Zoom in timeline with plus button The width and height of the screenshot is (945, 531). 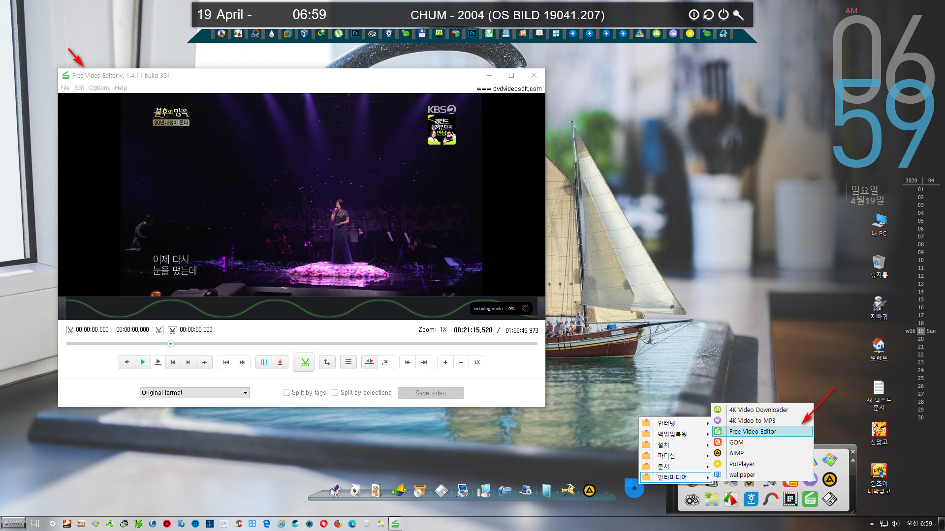click(445, 362)
